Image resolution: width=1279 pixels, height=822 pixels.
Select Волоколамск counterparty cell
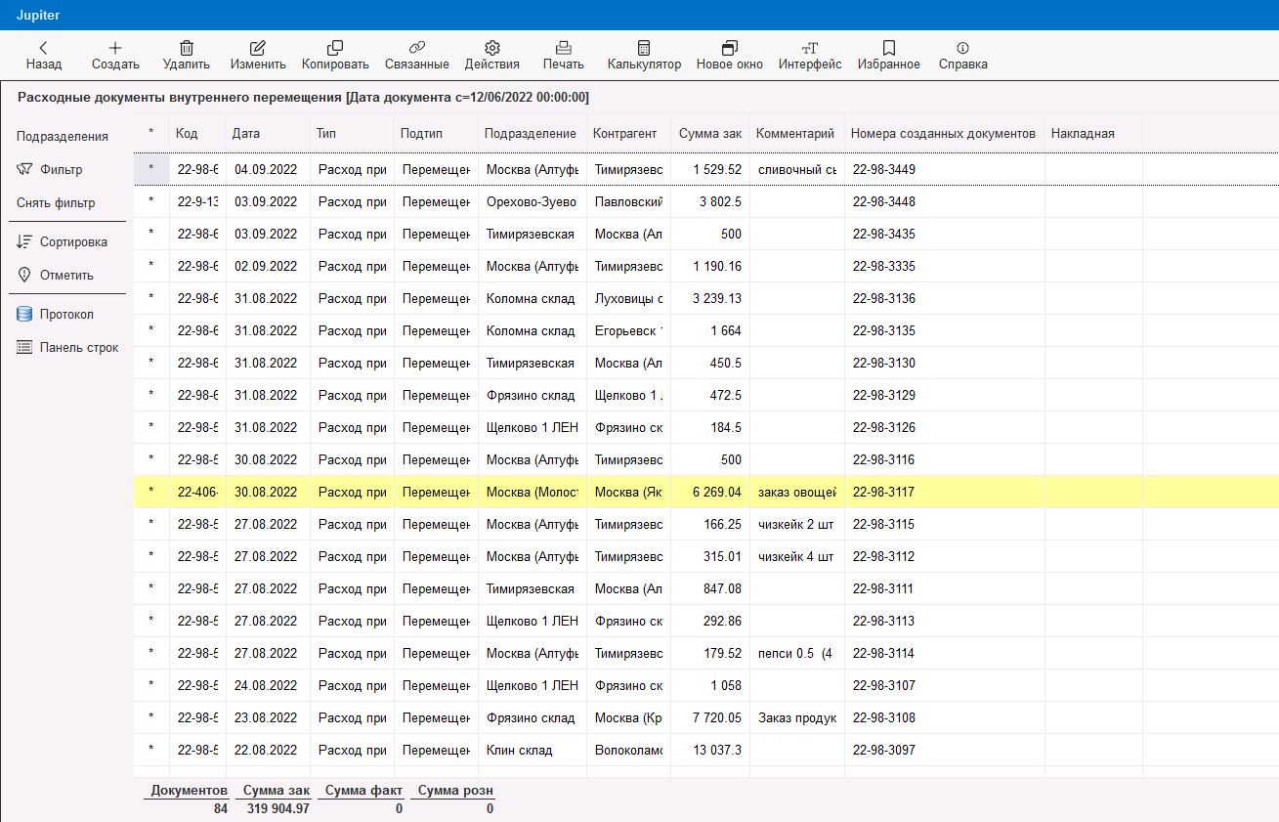point(629,750)
